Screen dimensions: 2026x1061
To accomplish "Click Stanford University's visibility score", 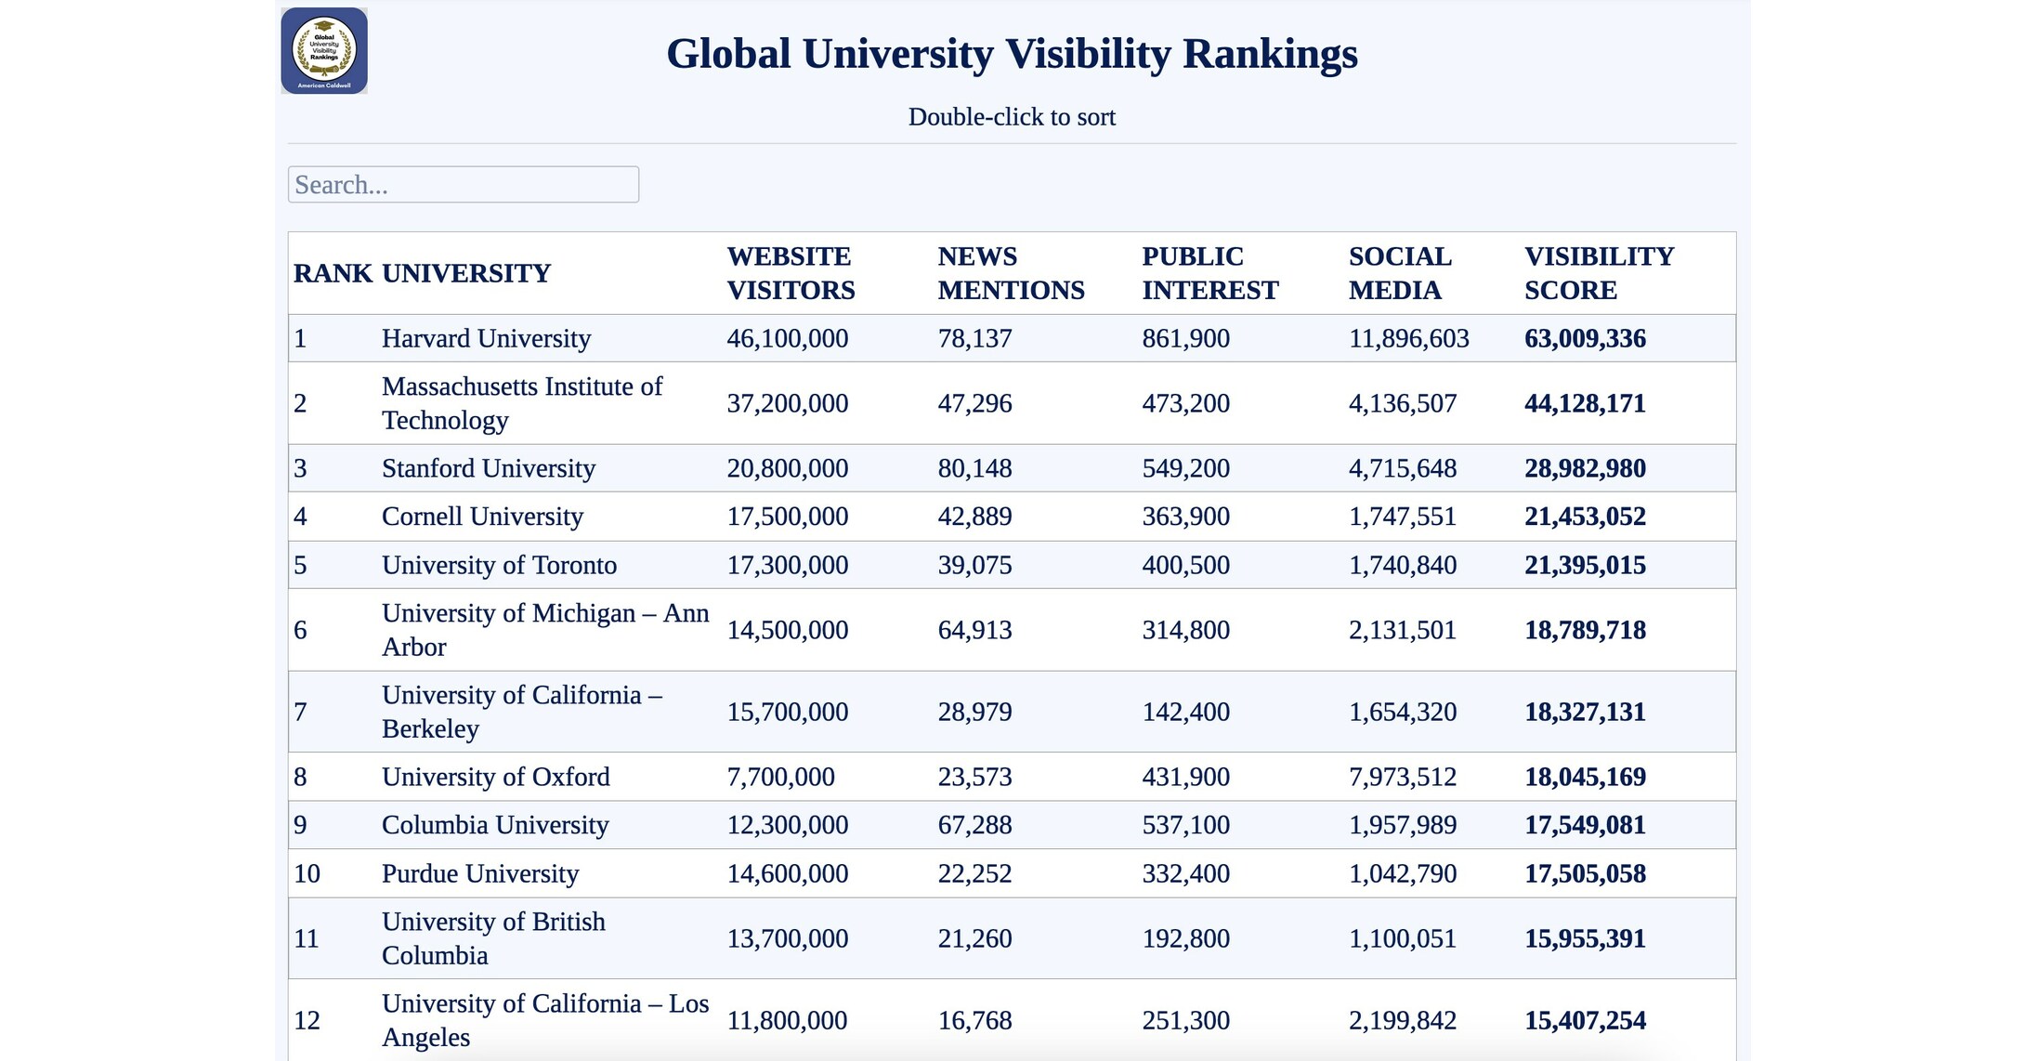I will click(x=1584, y=467).
